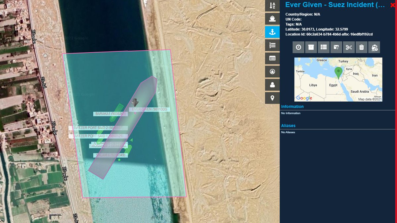Select the SVITZER PORT SAID 2 label

[x=98, y=128]
